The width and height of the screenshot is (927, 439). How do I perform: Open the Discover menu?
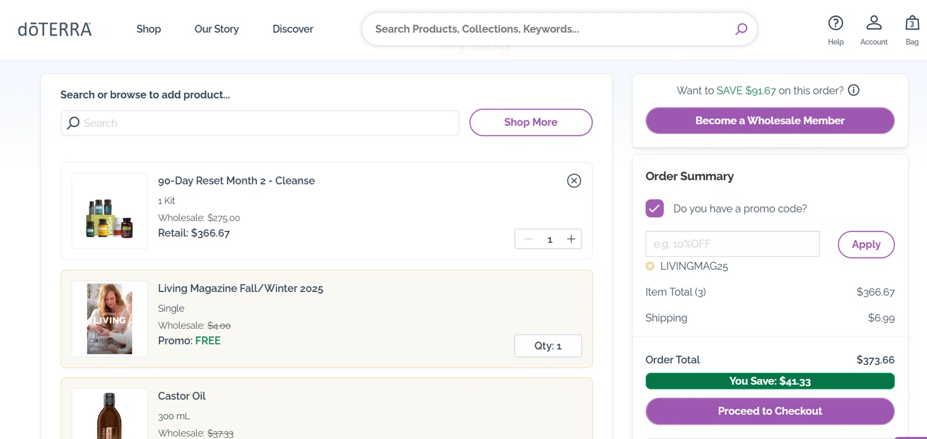point(293,29)
